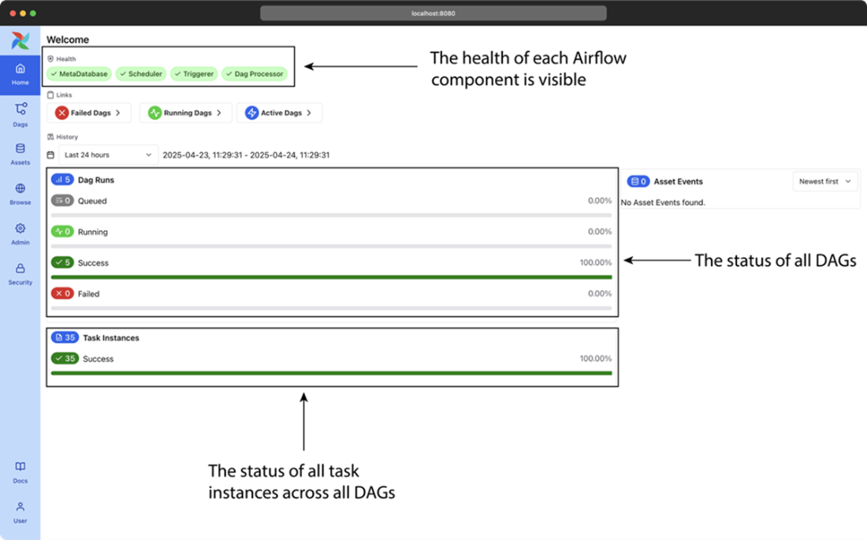867x540 pixels.
Task: Expand the Last 24 hours dropdown
Action: tap(108, 155)
